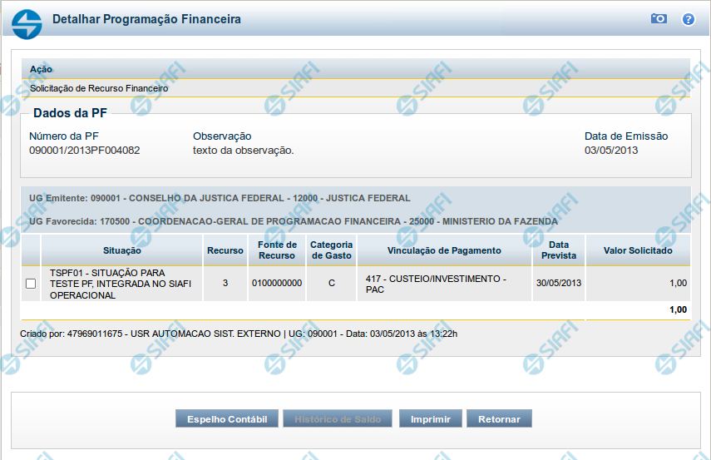Click the Recurso column header

click(x=225, y=250)
